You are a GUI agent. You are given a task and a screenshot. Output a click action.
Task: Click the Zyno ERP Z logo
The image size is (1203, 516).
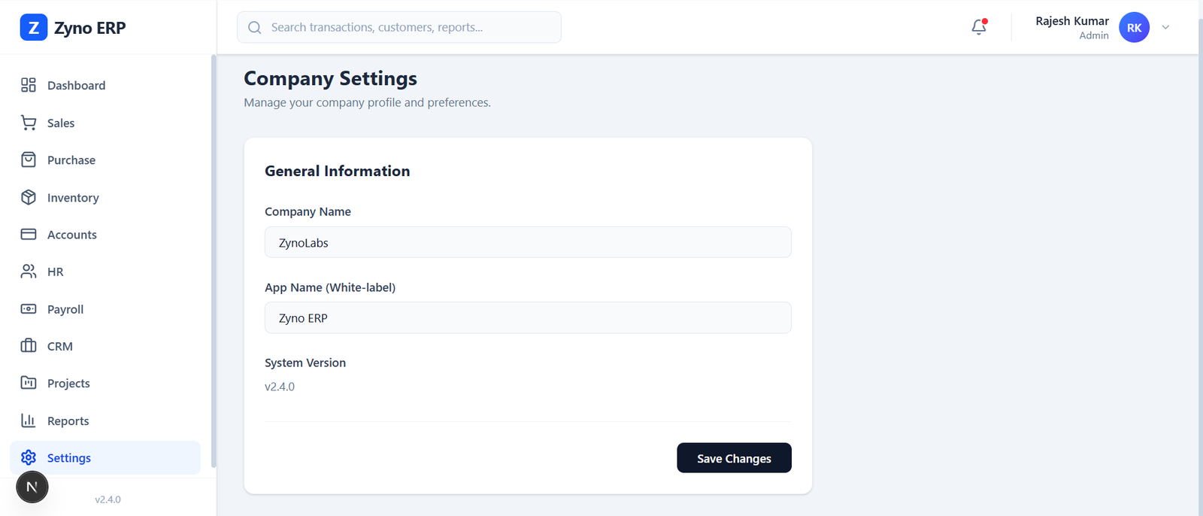click(x=33, y=28)
